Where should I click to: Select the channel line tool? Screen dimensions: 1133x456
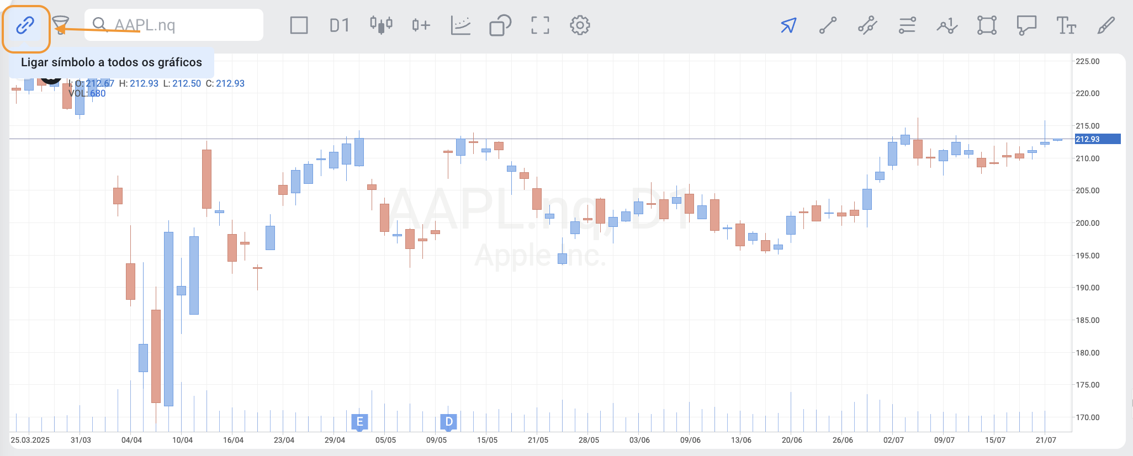click(867, 25)
